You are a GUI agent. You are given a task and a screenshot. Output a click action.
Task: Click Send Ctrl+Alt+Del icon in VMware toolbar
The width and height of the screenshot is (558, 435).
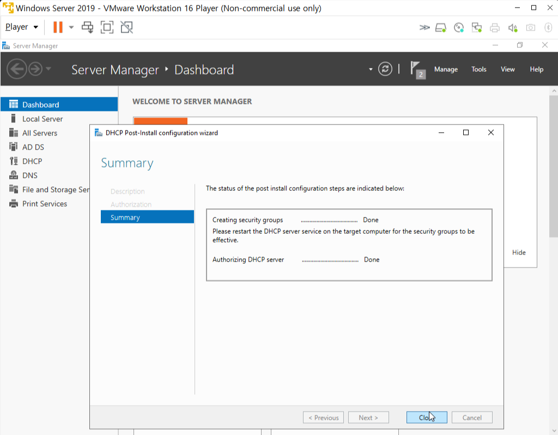87,27
